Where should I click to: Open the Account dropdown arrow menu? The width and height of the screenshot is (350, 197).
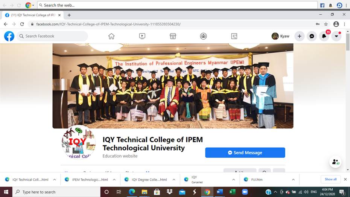336,36
